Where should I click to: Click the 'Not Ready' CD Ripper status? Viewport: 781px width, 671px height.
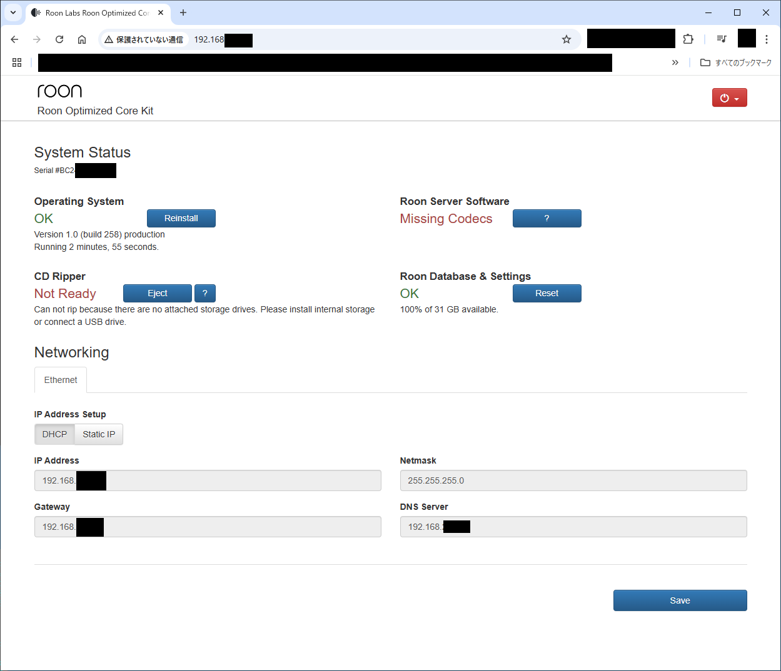click(x=65, y=294)
